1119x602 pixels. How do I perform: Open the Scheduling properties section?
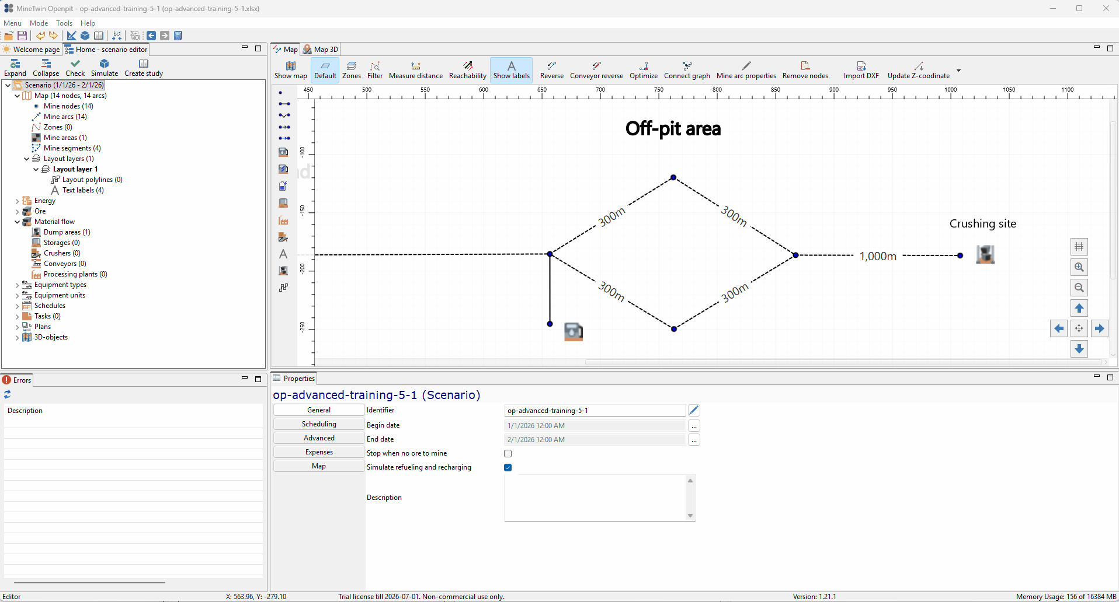319,424
